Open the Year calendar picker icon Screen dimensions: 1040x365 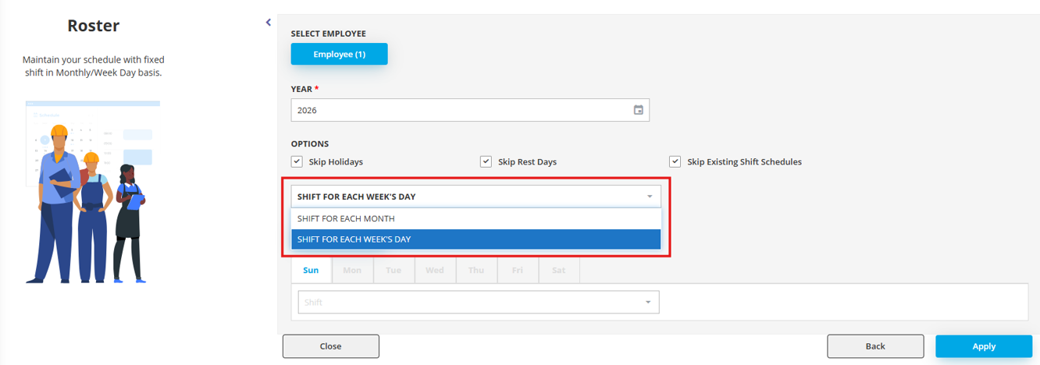coord(638,110)
